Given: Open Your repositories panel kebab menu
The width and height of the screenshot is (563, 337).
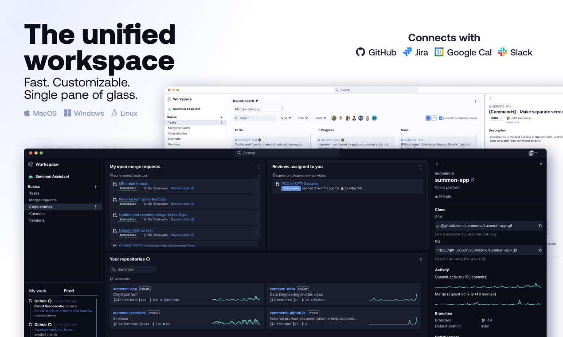Looking at the screenshot, I should [421, 259].
